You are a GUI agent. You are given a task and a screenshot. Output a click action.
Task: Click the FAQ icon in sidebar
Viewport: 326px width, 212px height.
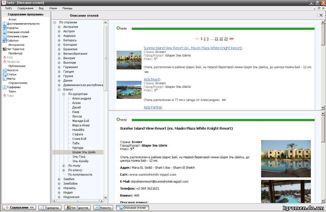point(4,57)
